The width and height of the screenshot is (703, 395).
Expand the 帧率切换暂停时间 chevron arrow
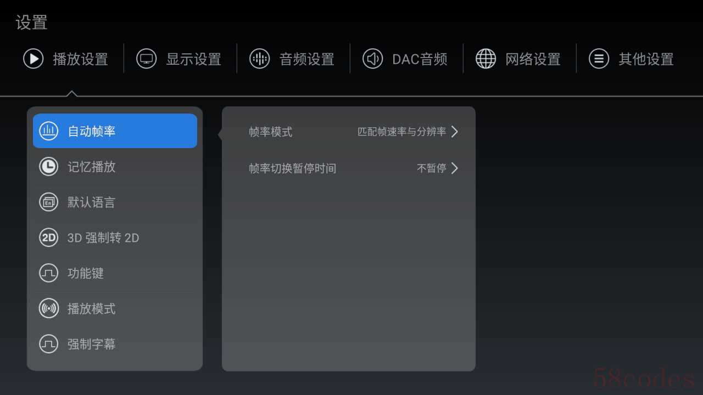tap(454, 168)
